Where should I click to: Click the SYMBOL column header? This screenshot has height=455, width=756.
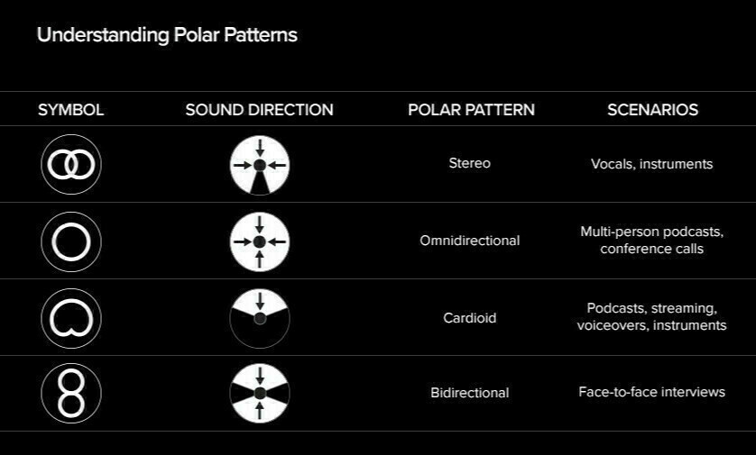(x=71, y=110)
